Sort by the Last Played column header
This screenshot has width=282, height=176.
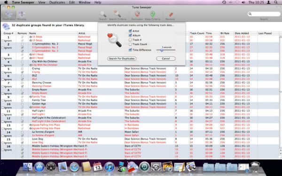[268, 33]
